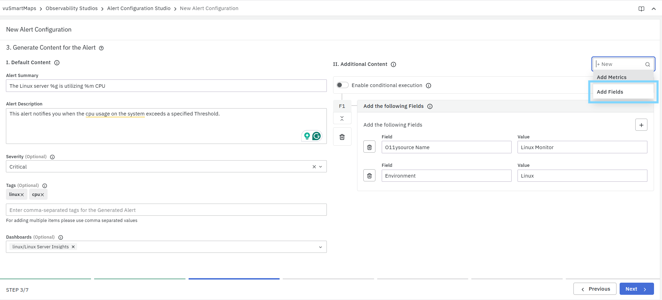Expand the Dashboards dropdown
The height and width of the screenshot is (300, 662).
tap(320, 247)
